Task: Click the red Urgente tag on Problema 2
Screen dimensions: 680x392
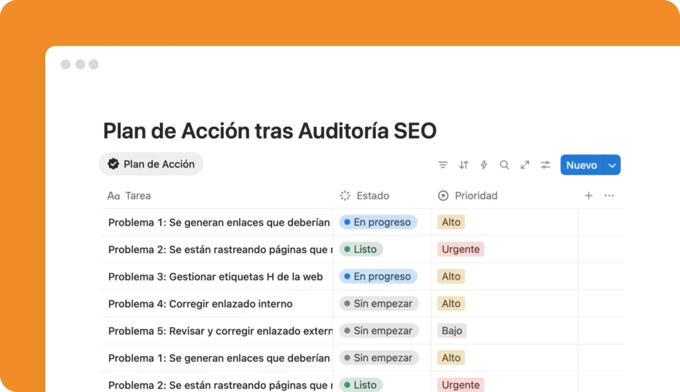Action: (x=460, y=250)
